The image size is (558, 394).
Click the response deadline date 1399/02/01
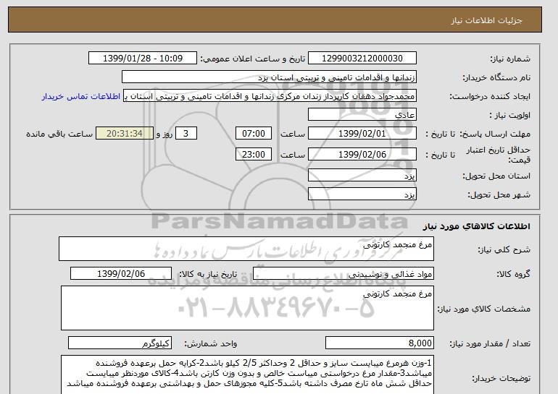pyautogui.click(x=362, y=134)
